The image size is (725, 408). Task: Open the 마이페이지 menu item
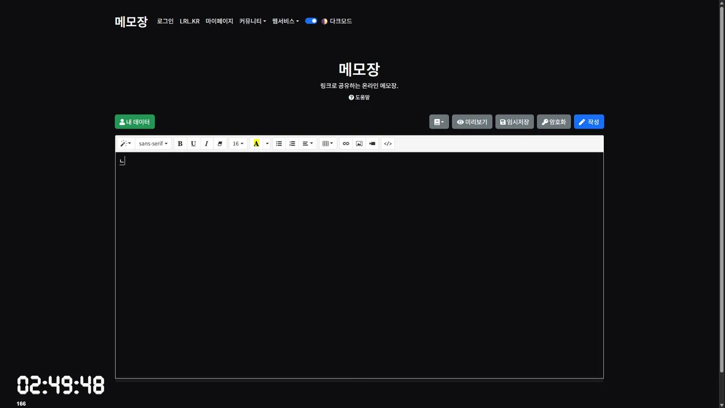(x=219, y=21)
